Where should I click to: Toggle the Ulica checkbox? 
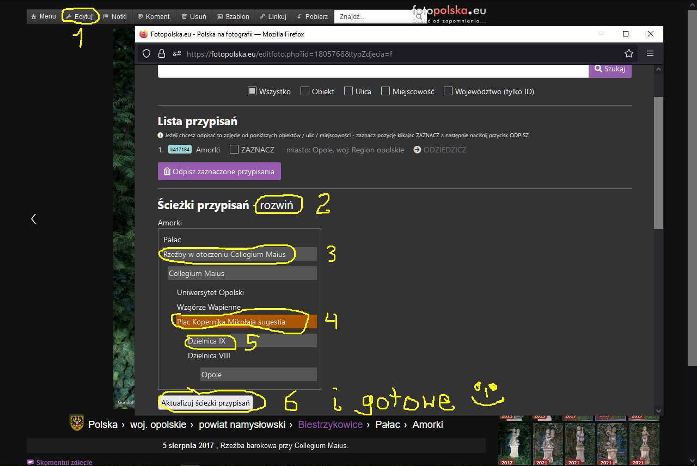pos(348,91)
